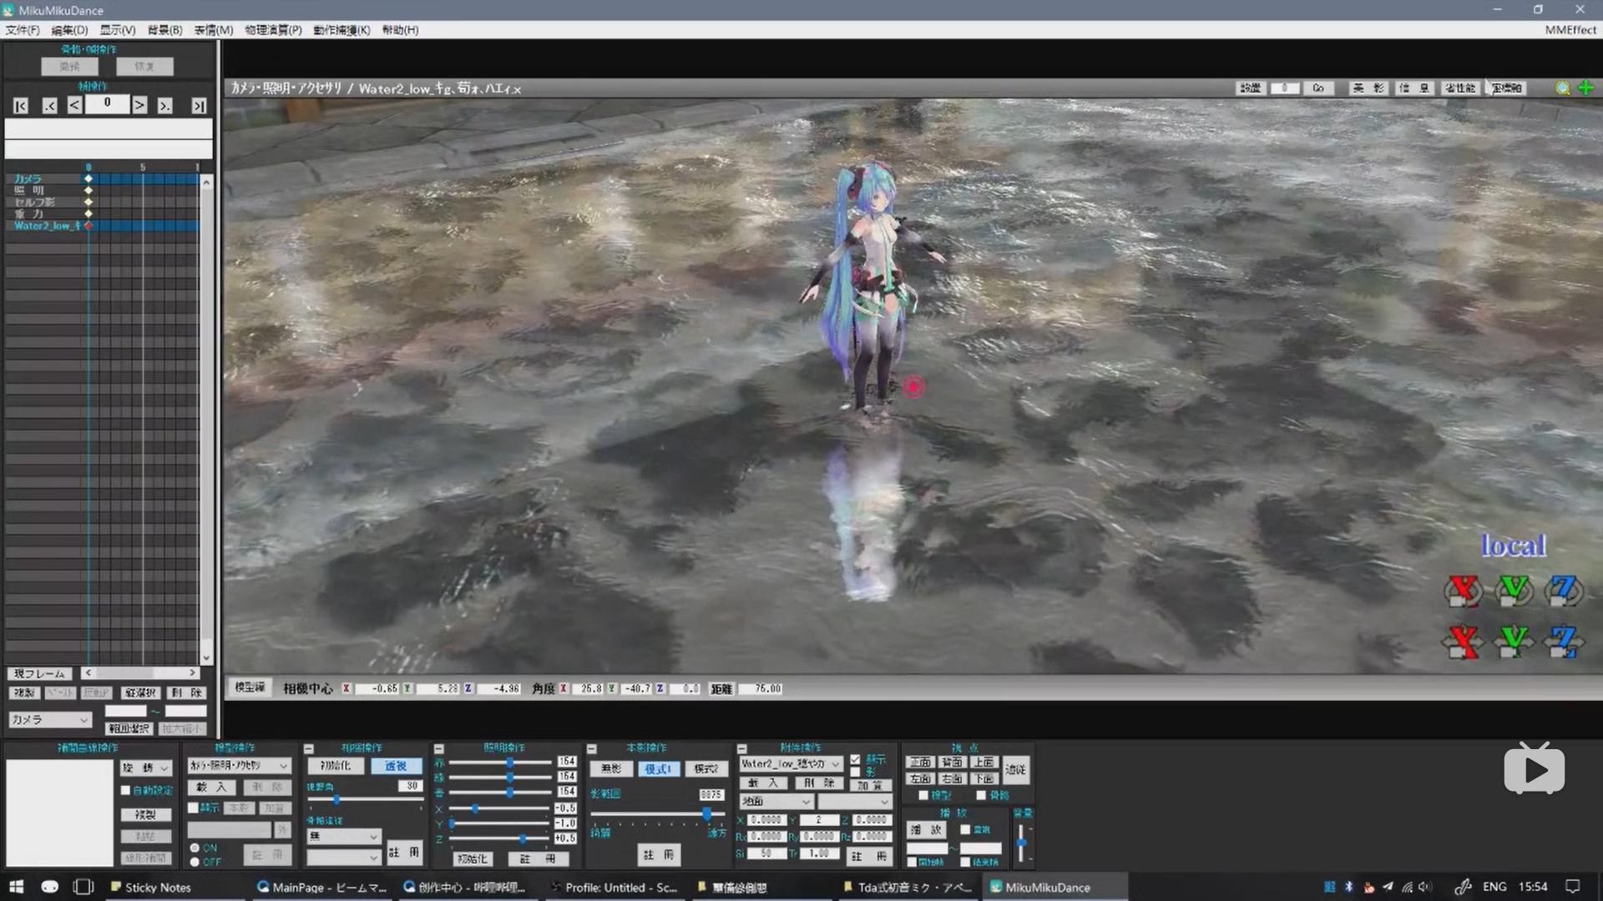
Task: Toggle accessory display checkbox next to Water2_low
Action: (855, 760)
